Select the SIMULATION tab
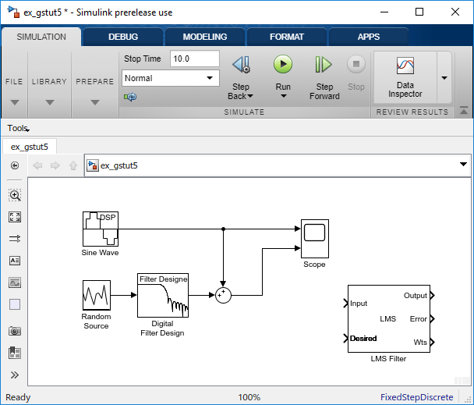 coord(41,37)
